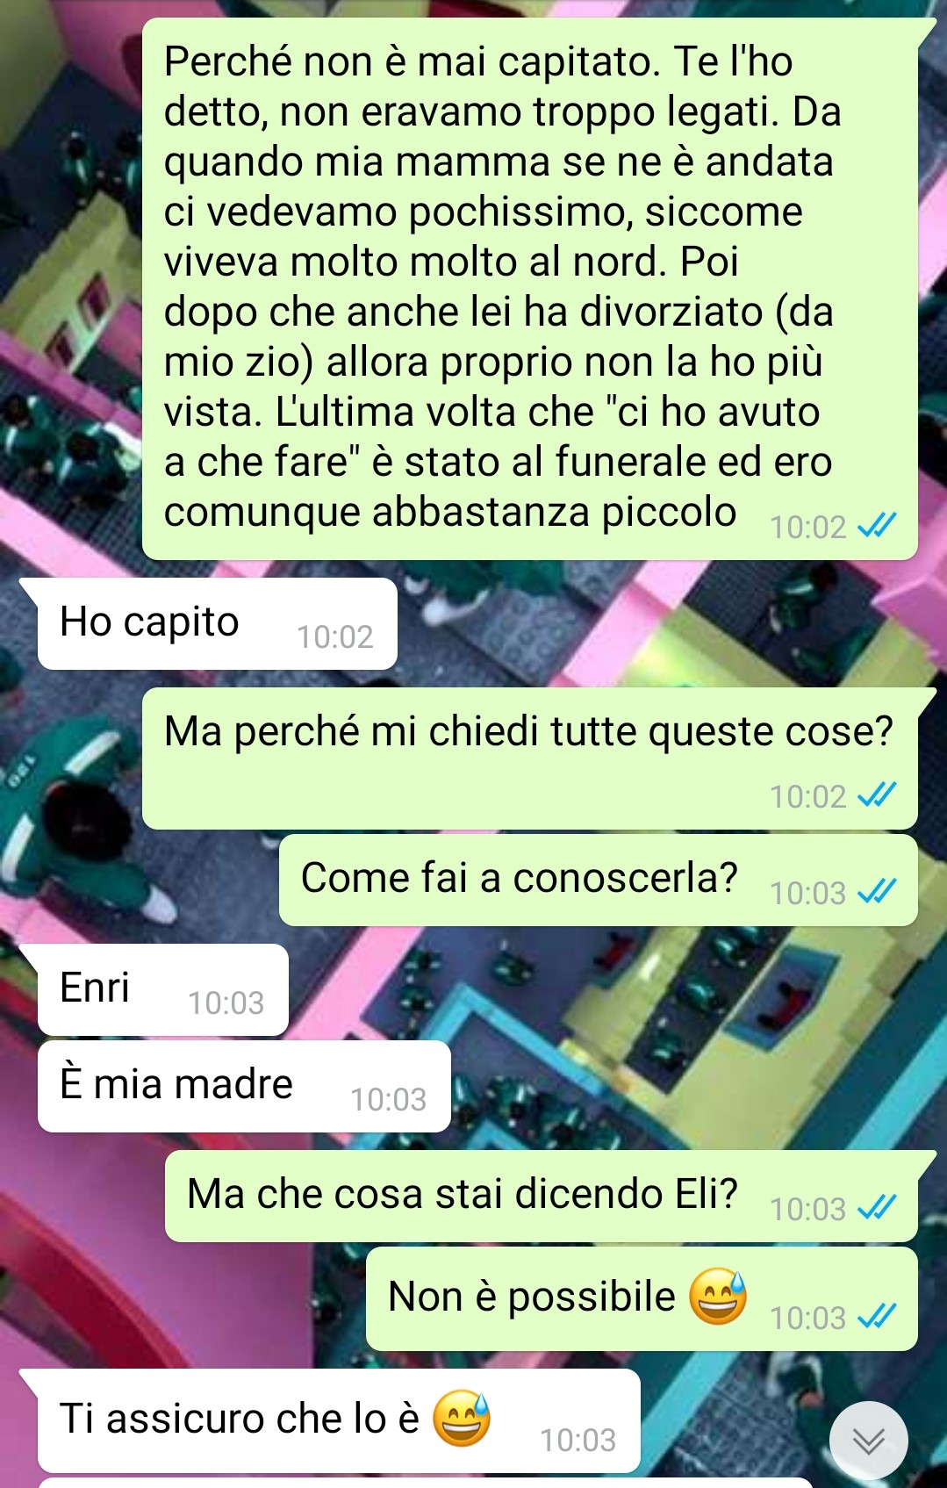Tap the scroll-to-bottom double chevron button
This screenshot has height=1488, width=947.
[868, 1441]
